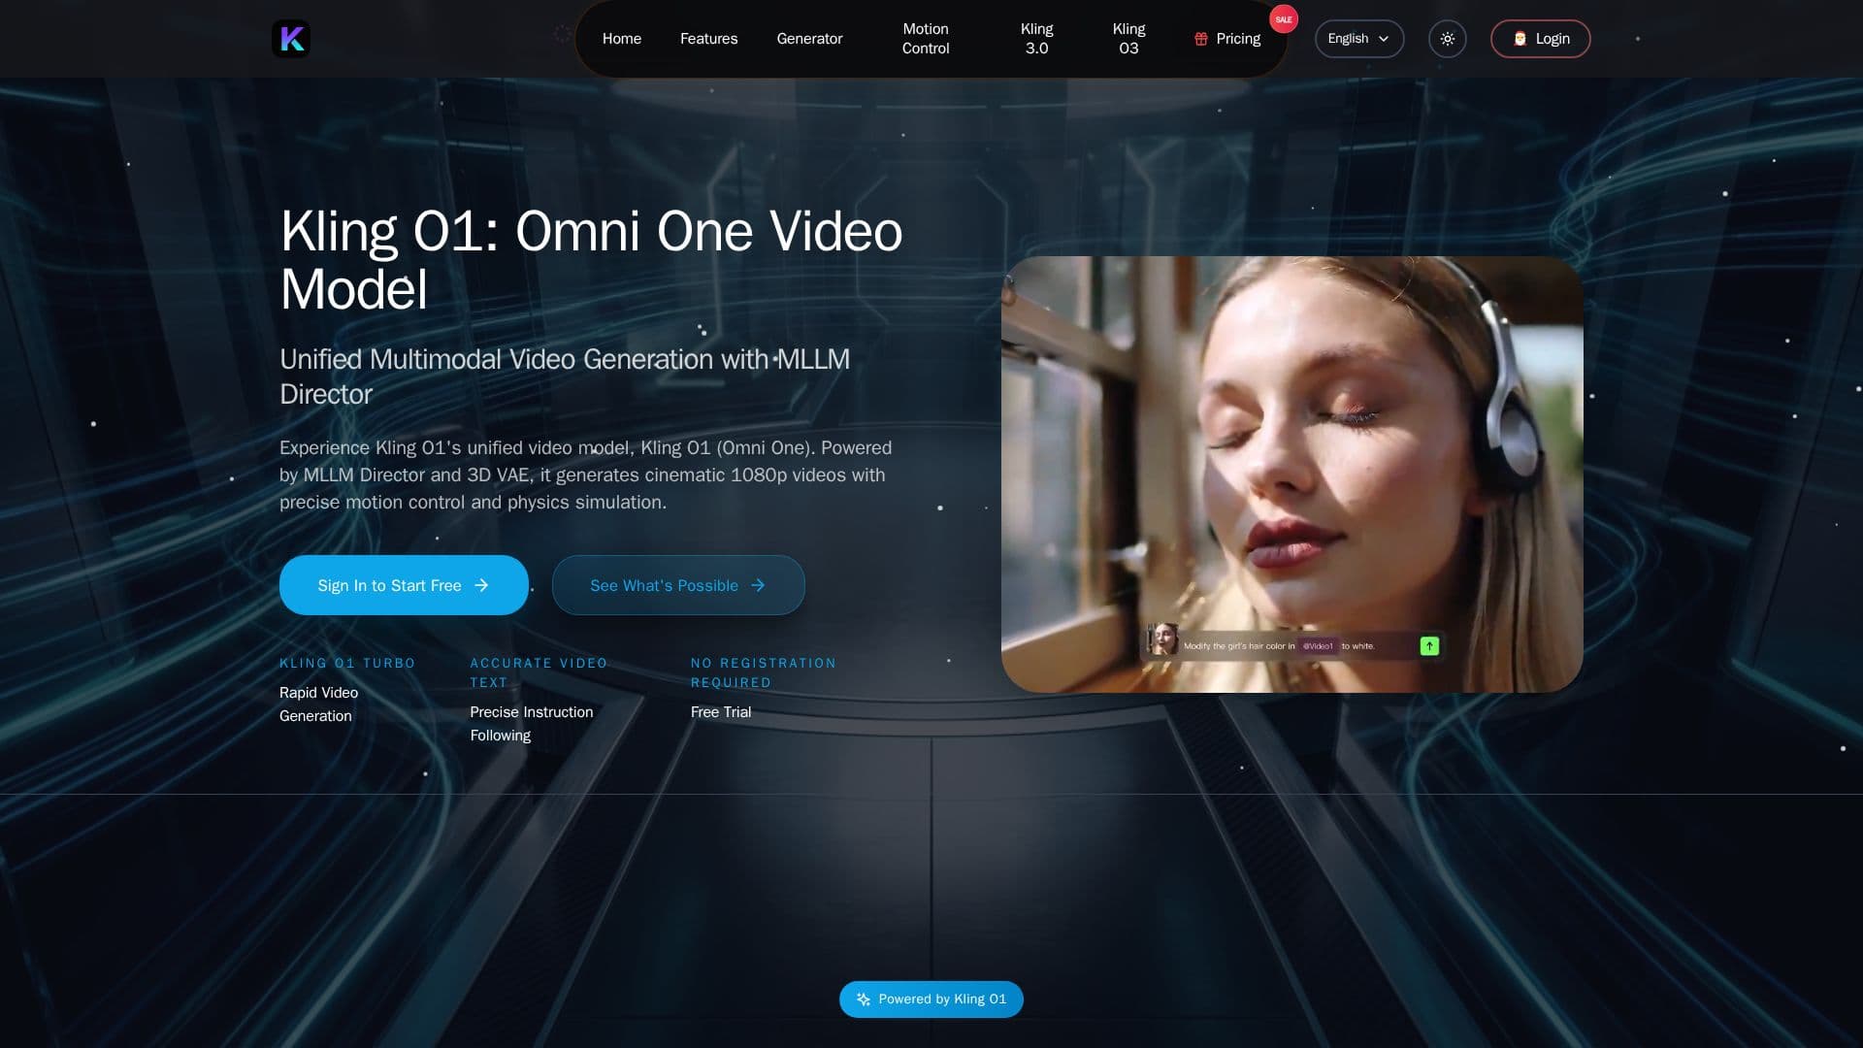Viewport: 1863px width, 1048px height.
Task: Click the arrow in See What's Possible
Action: click(758, 585)
